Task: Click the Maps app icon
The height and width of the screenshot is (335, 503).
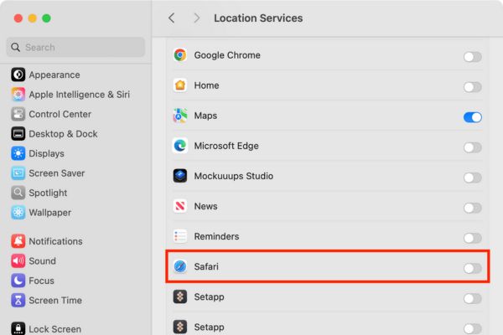Action: (x=180, y=116)
